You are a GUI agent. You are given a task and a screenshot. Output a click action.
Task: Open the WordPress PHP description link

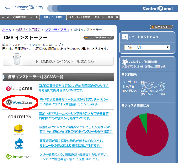tap(74, 102)
